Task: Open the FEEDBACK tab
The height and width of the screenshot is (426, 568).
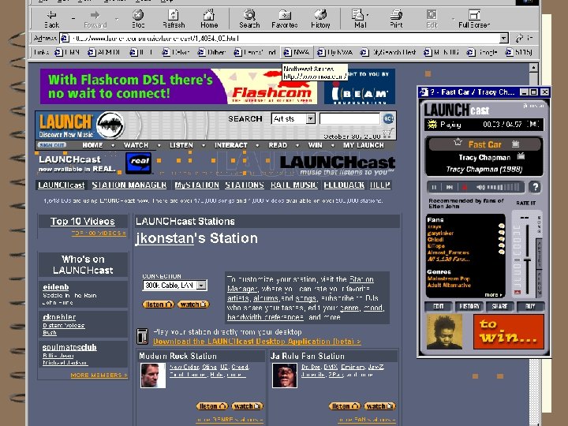Action: coord(344,185)
